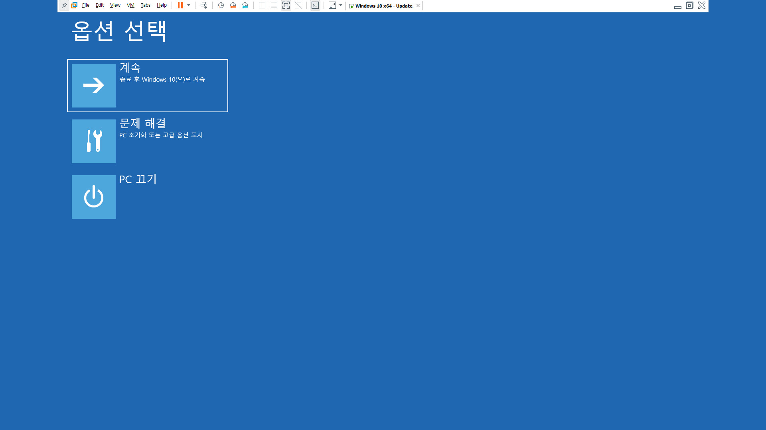This screenshot has width=766, height=430.
Task: Close the Windows 10 x64 - Update tab
Action: [418, 6]
